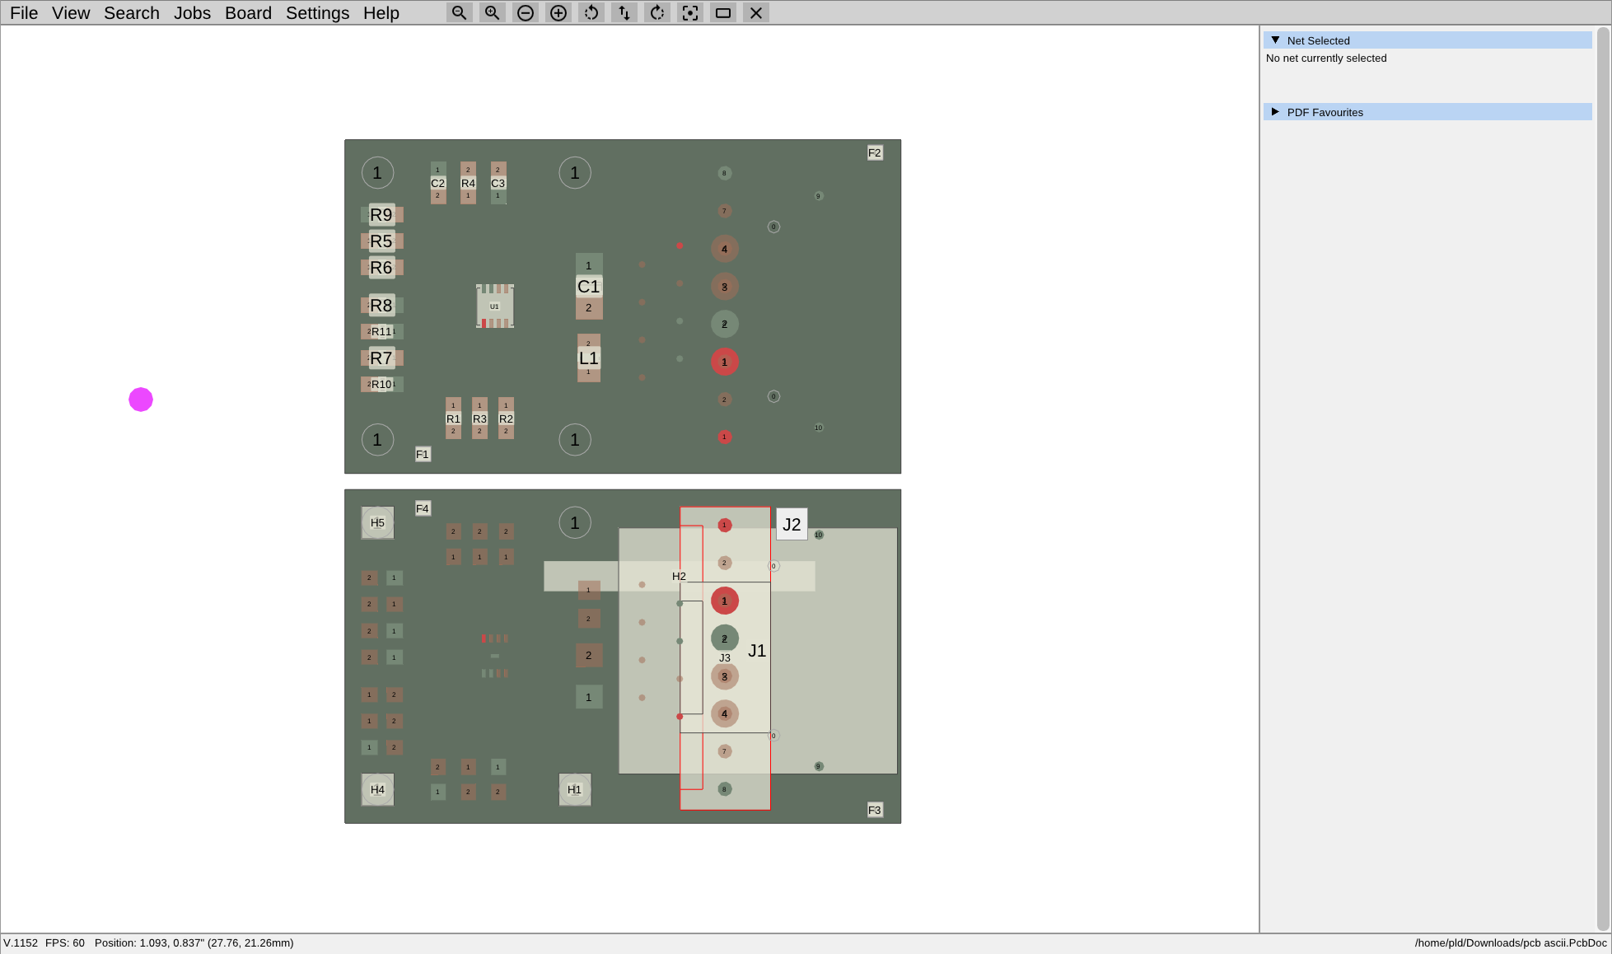Select the zoom in magnifier tool

(492, 12)
